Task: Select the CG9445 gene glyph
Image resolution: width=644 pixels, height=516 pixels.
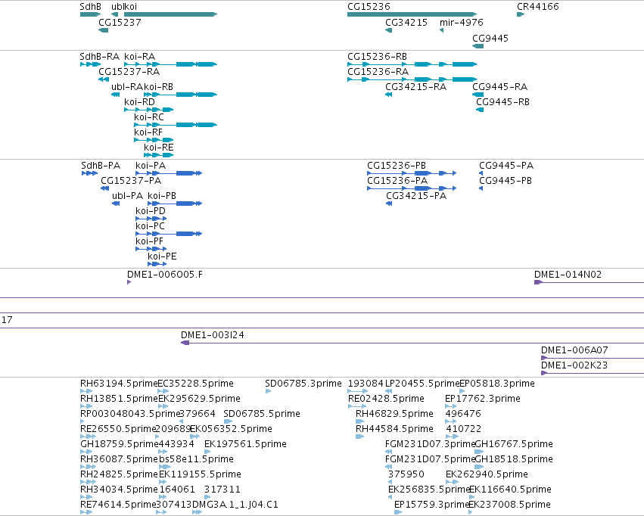Action: tap(478, 46)
